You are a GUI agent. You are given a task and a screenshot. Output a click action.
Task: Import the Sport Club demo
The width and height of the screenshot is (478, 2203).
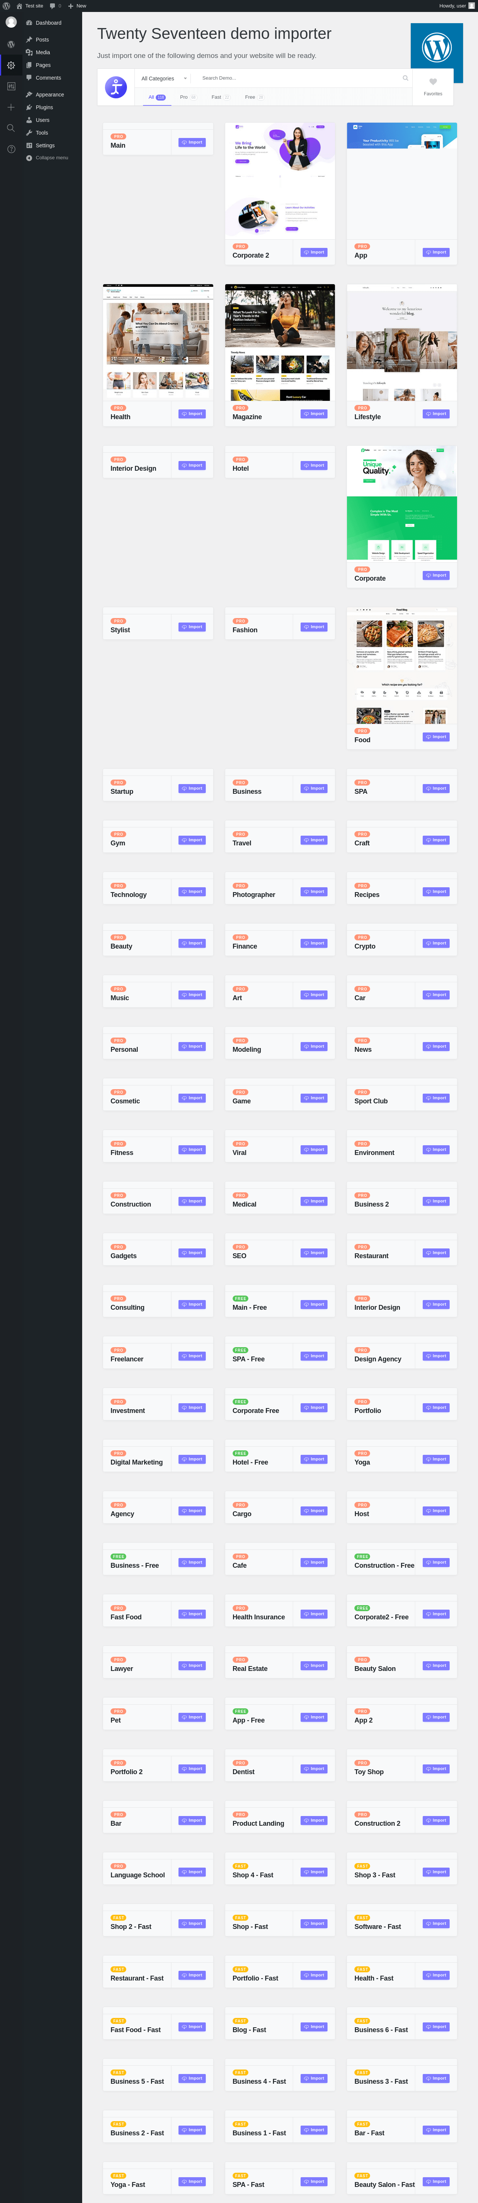tap(436, 1098)
